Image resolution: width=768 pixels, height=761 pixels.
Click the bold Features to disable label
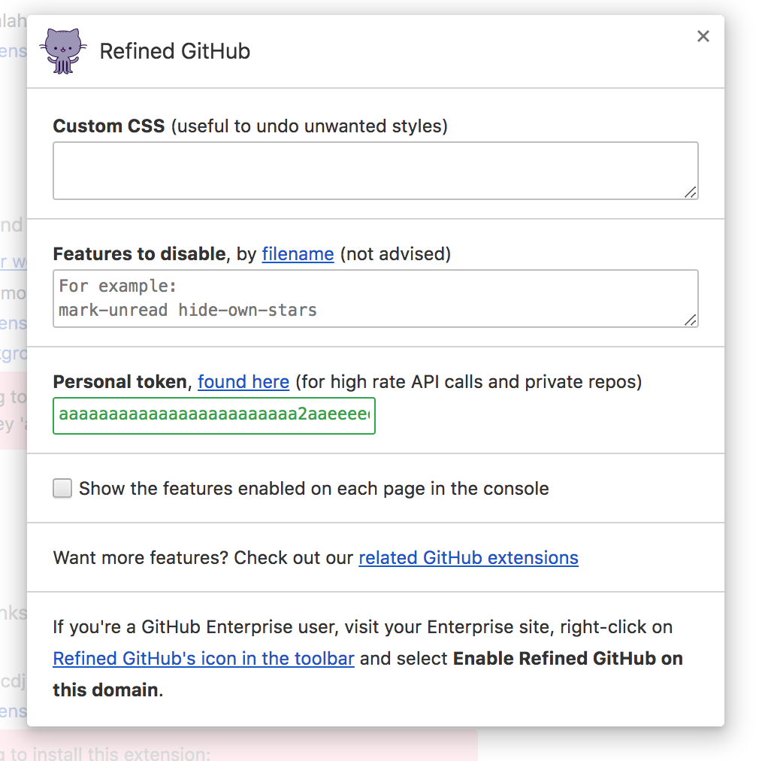tap(139, 254)
